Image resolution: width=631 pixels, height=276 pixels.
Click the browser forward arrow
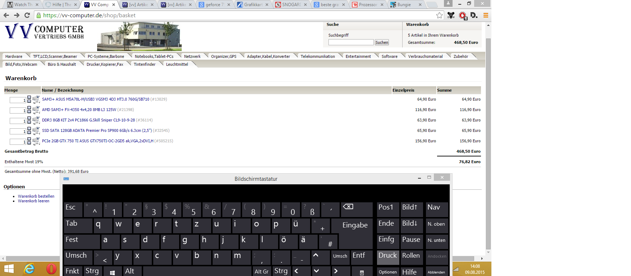(17, 15)
